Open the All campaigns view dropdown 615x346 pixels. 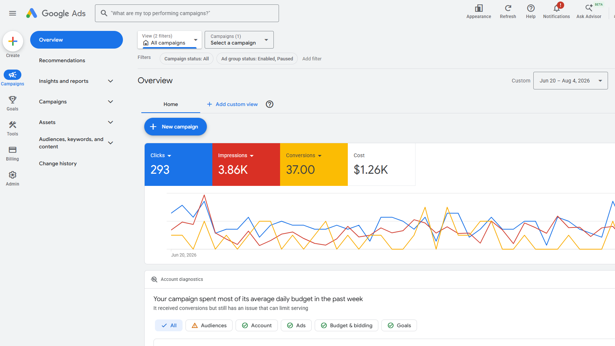pos(170,40)
